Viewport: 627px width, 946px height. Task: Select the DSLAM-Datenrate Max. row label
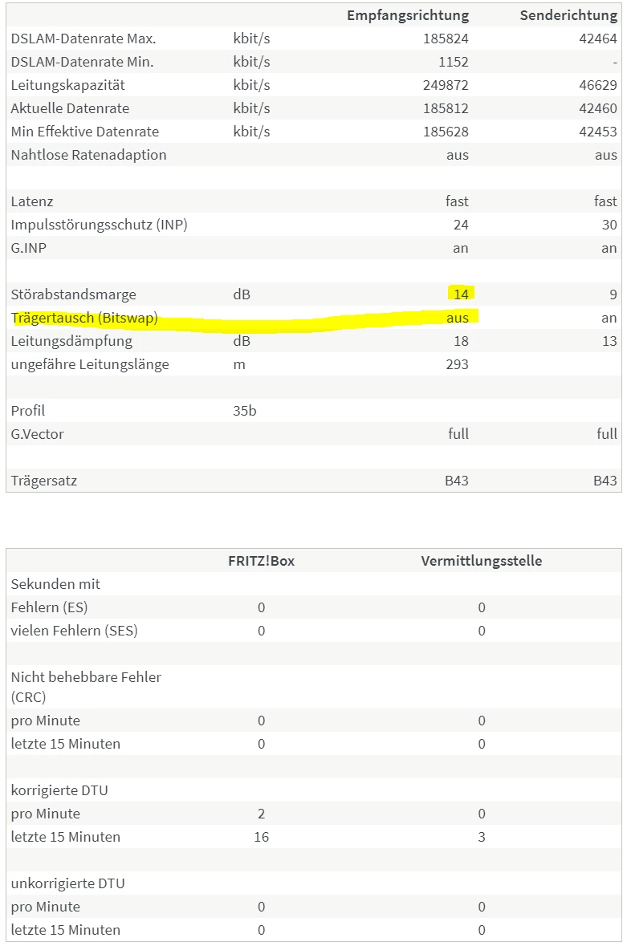[83, 39]
